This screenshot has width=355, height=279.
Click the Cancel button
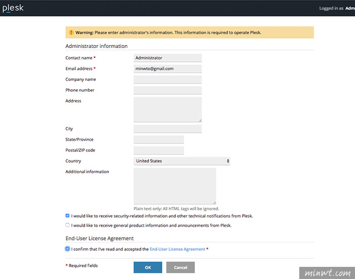(x=181, y=267)
